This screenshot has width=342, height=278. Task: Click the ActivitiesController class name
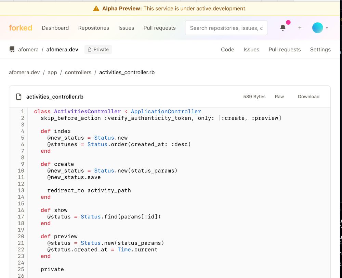88,111
